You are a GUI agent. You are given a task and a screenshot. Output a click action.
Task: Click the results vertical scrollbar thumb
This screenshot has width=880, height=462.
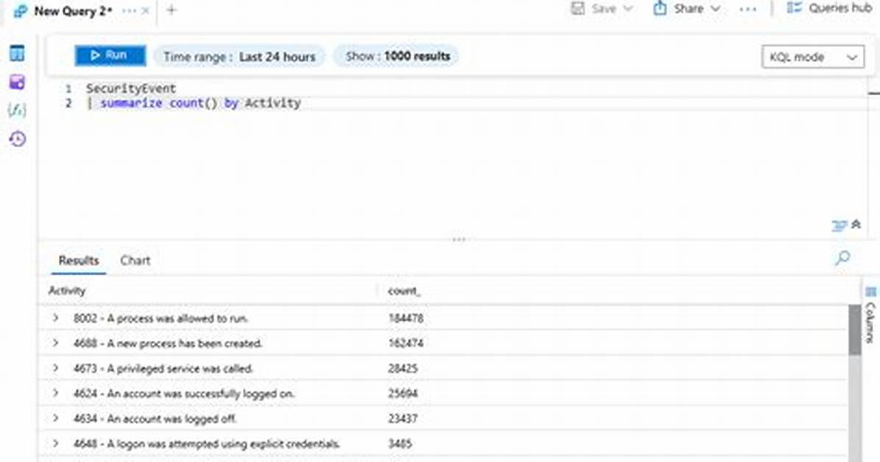coord(855,330)
